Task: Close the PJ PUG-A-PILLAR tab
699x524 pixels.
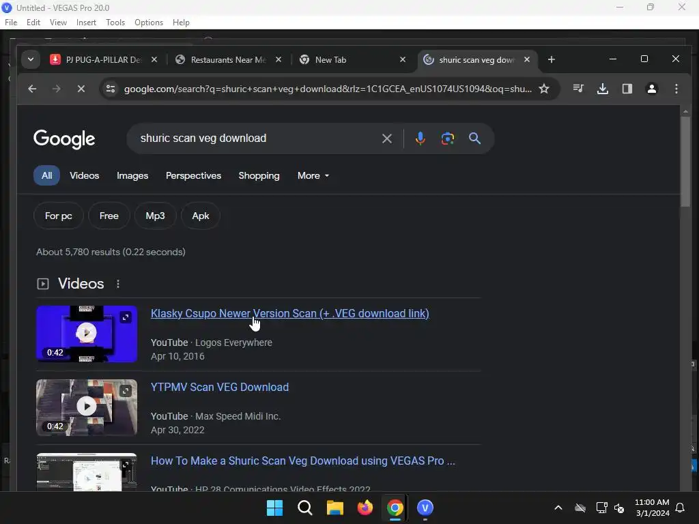Action: pyautogui.click(x=154, y=59)
